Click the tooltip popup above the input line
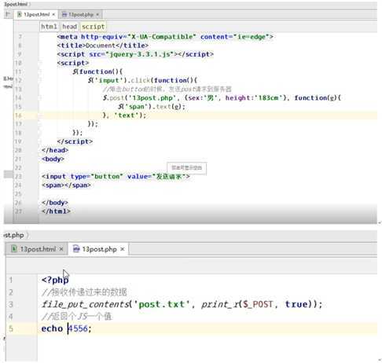Screen dimensions: 382x363 186,168
